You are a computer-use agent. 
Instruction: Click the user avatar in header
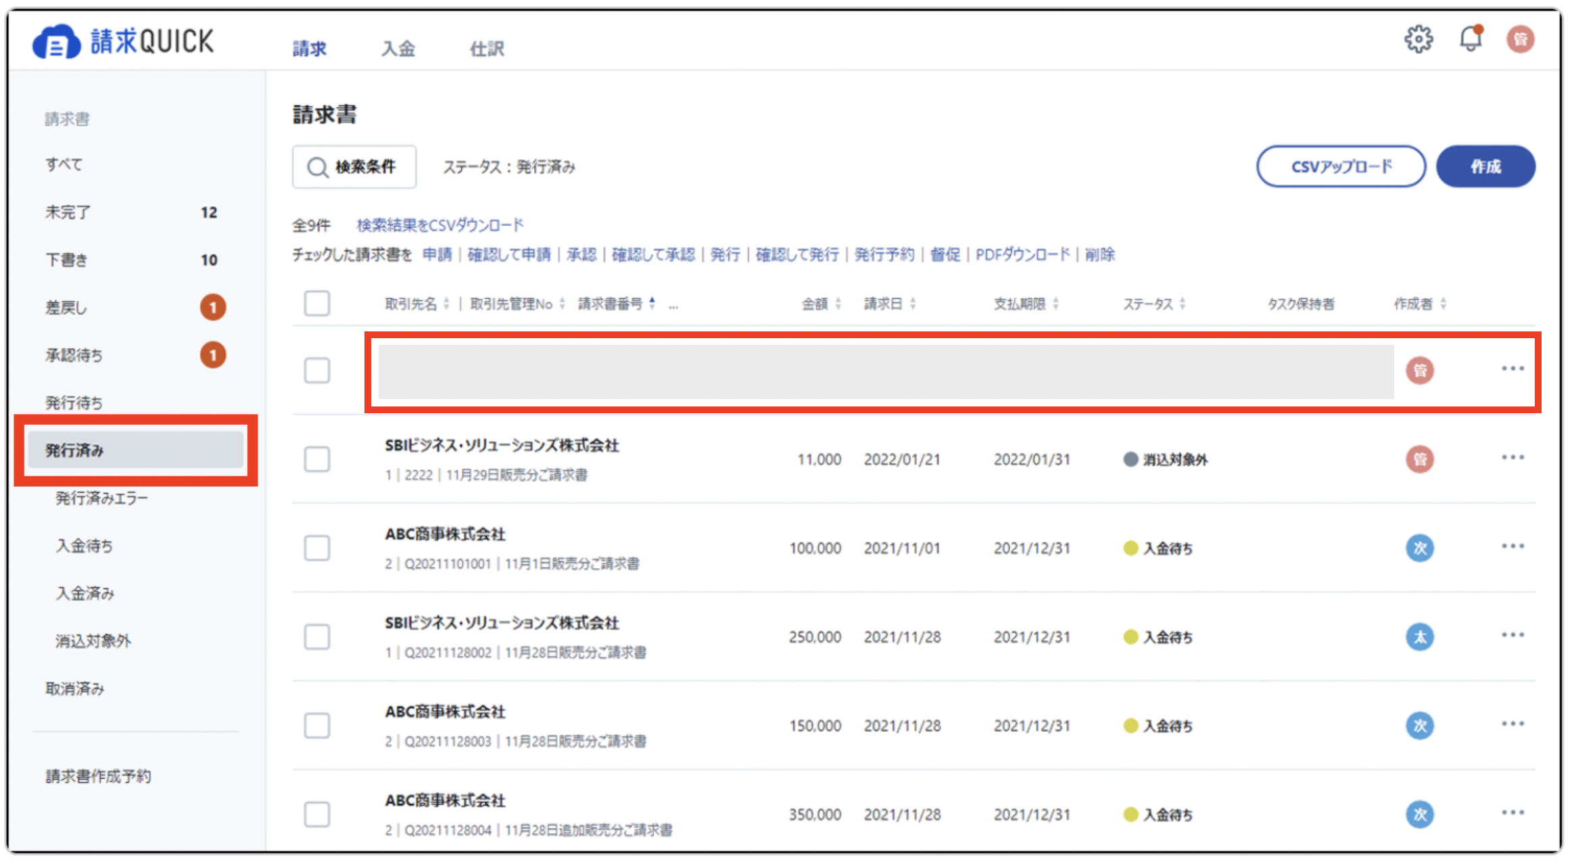coord(1520,39)
